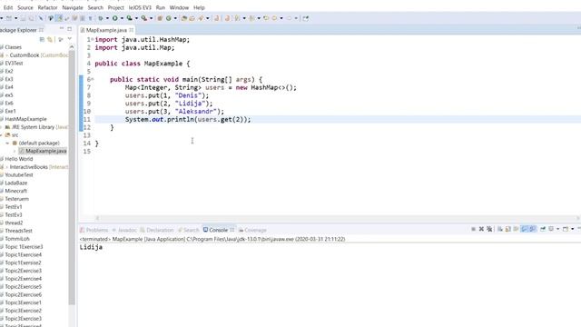Select the HashMapExample project

[25, 119]
